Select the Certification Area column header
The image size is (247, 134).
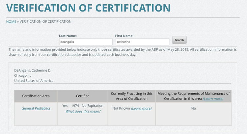pos(36,96)
